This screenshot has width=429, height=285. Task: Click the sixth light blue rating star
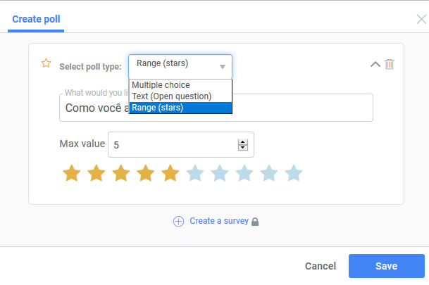coord(195,173)
